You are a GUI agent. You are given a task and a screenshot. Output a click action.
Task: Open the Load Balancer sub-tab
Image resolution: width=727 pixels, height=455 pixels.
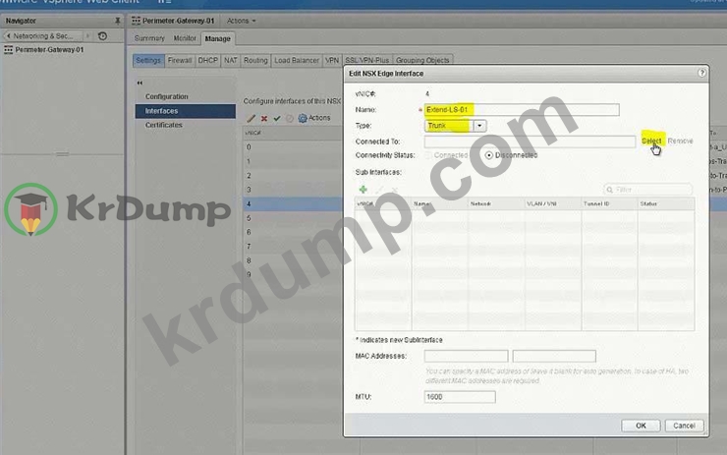[297, 60]
